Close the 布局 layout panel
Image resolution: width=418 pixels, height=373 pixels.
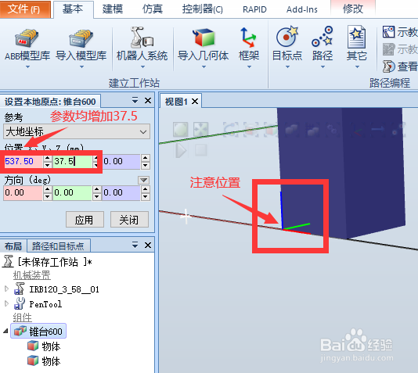coord(148,245)
